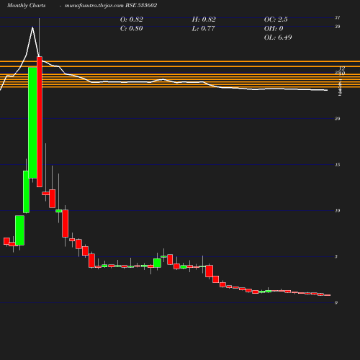
Task: Click the '30' price axis label
Action: tap(338, 27)
